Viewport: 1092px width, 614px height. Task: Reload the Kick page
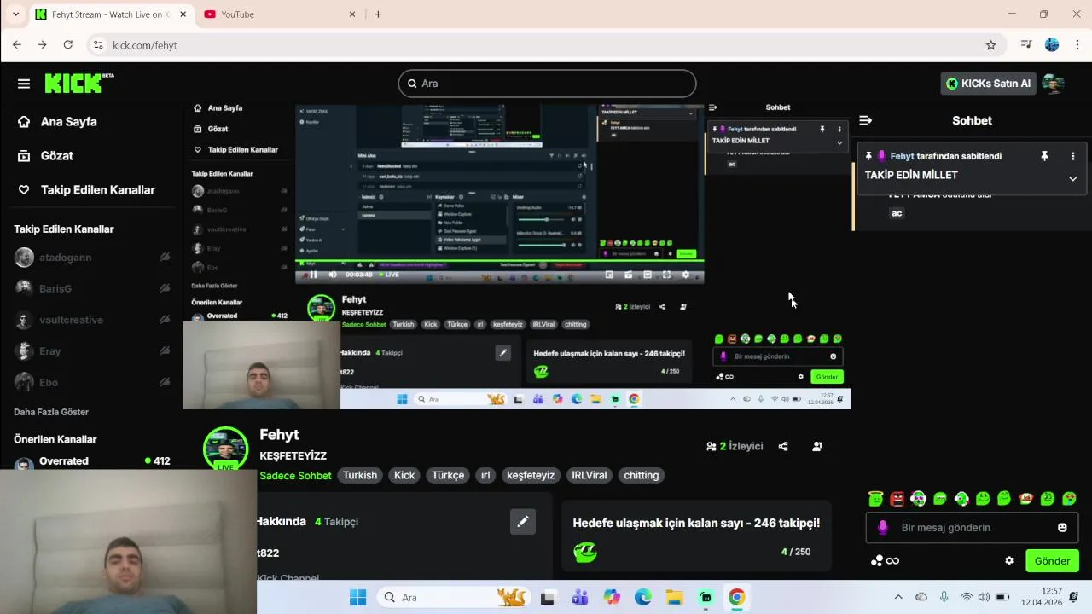(68, 45)
